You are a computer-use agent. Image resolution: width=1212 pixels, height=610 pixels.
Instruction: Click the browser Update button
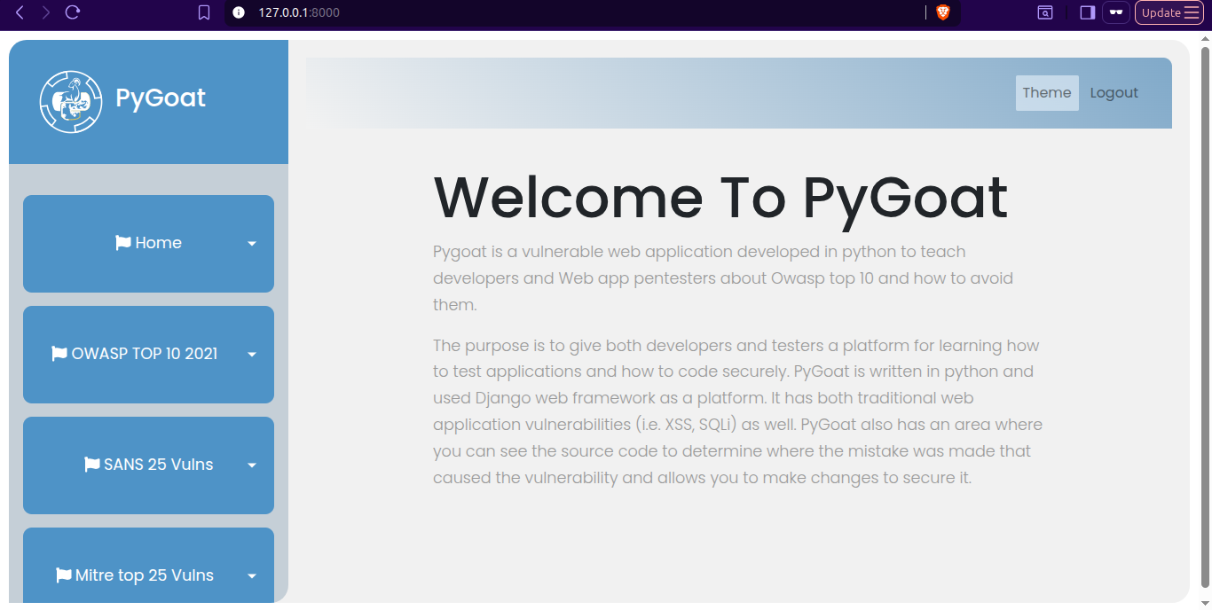[1169, 12]
